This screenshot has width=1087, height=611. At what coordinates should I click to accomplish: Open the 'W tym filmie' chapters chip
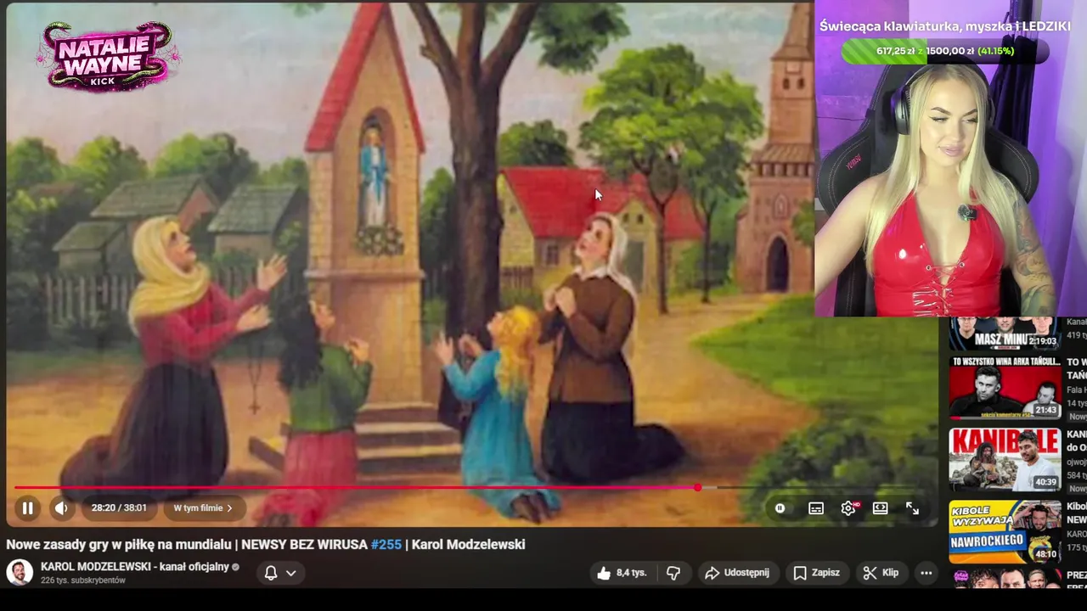[203, 508]
